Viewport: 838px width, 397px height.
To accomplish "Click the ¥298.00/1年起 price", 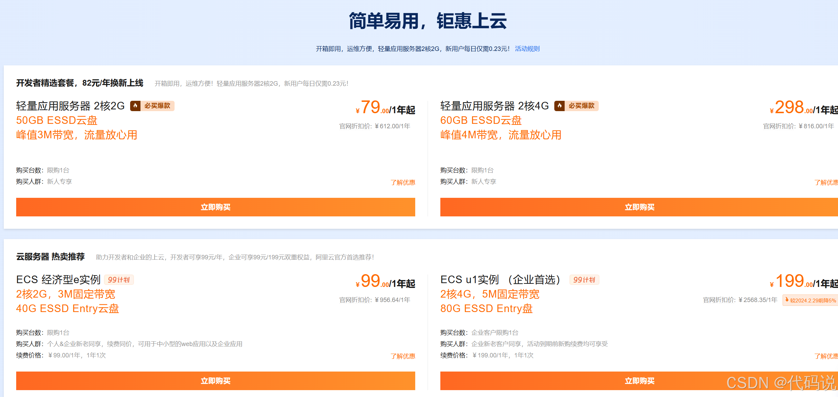I will pos(804,107).
